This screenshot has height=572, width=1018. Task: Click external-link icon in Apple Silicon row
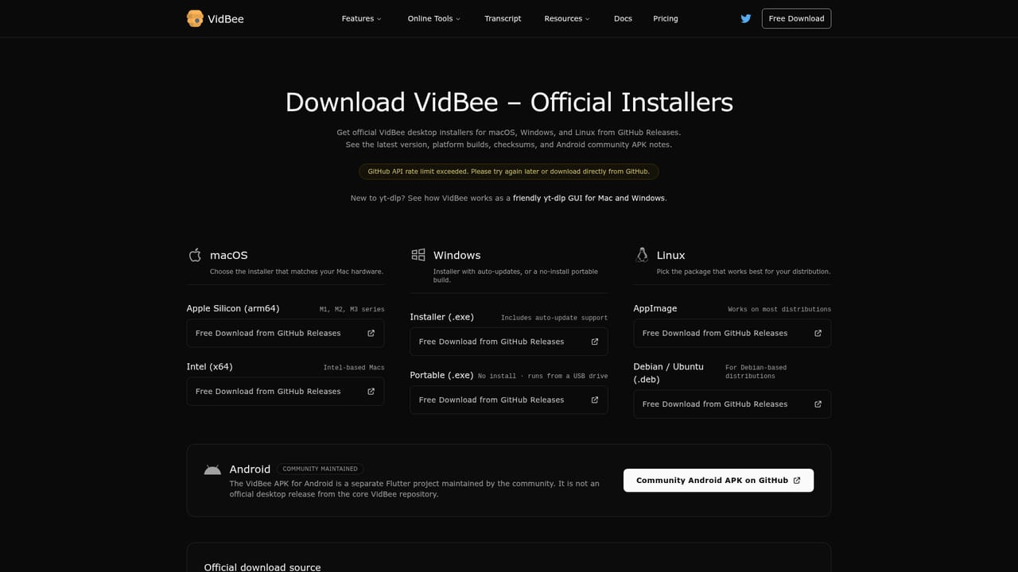click(371, 334)
